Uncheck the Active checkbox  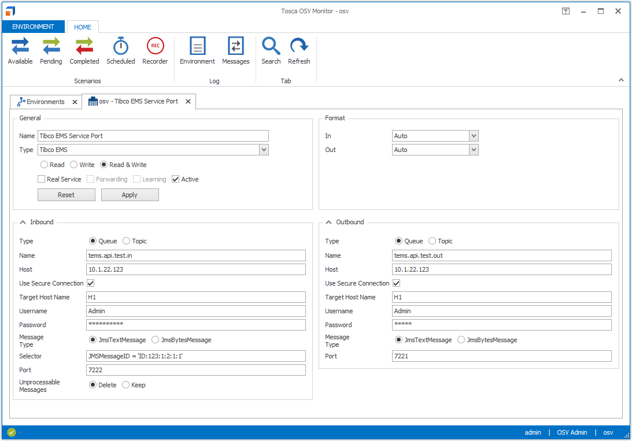(176, 179)
